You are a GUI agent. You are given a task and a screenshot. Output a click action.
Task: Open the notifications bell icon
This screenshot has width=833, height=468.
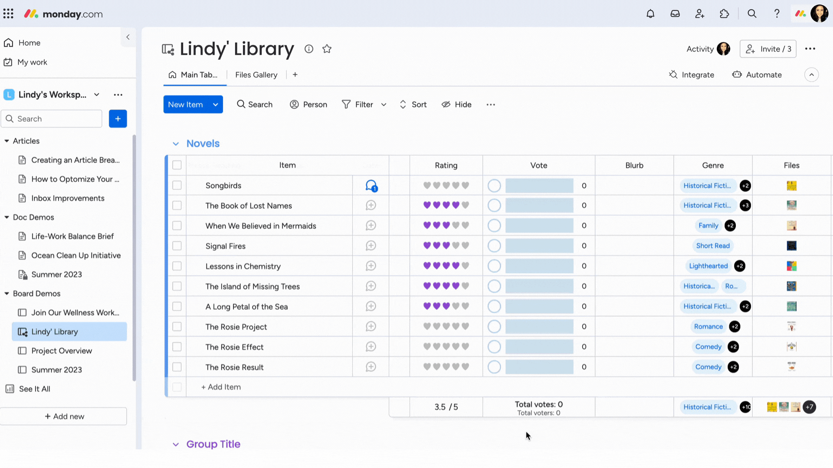(651, 13)
